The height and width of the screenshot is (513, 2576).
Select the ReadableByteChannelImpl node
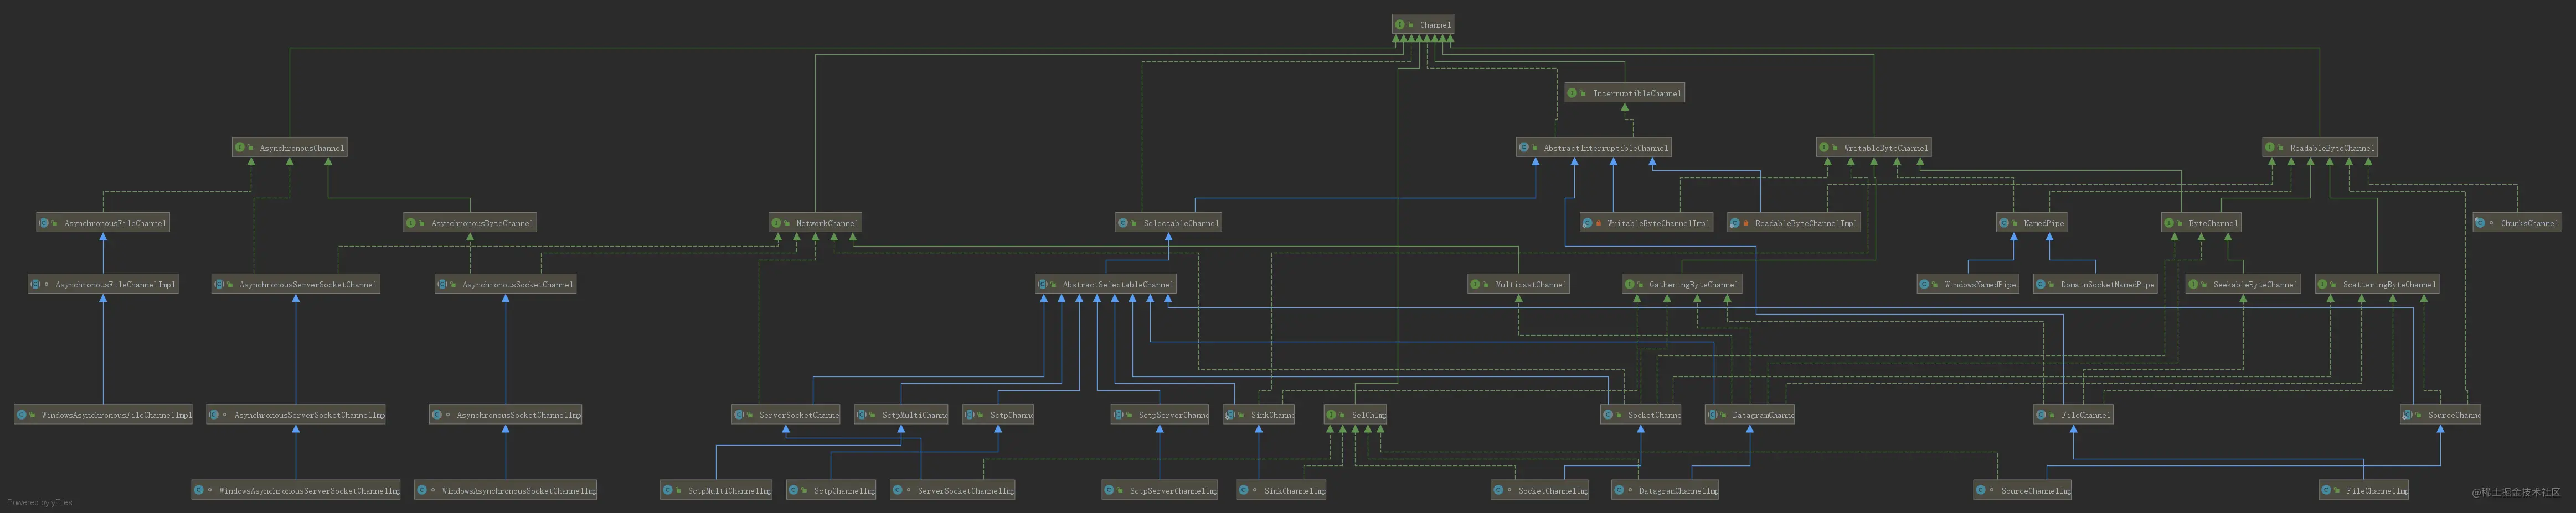1794,223
